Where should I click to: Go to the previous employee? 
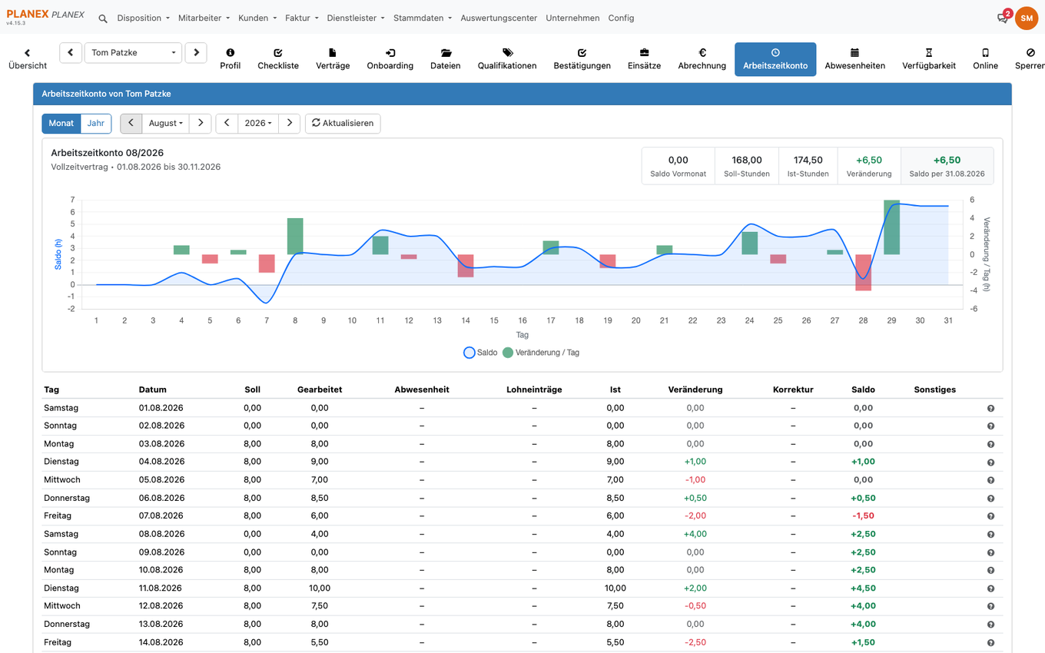(71, 53)
